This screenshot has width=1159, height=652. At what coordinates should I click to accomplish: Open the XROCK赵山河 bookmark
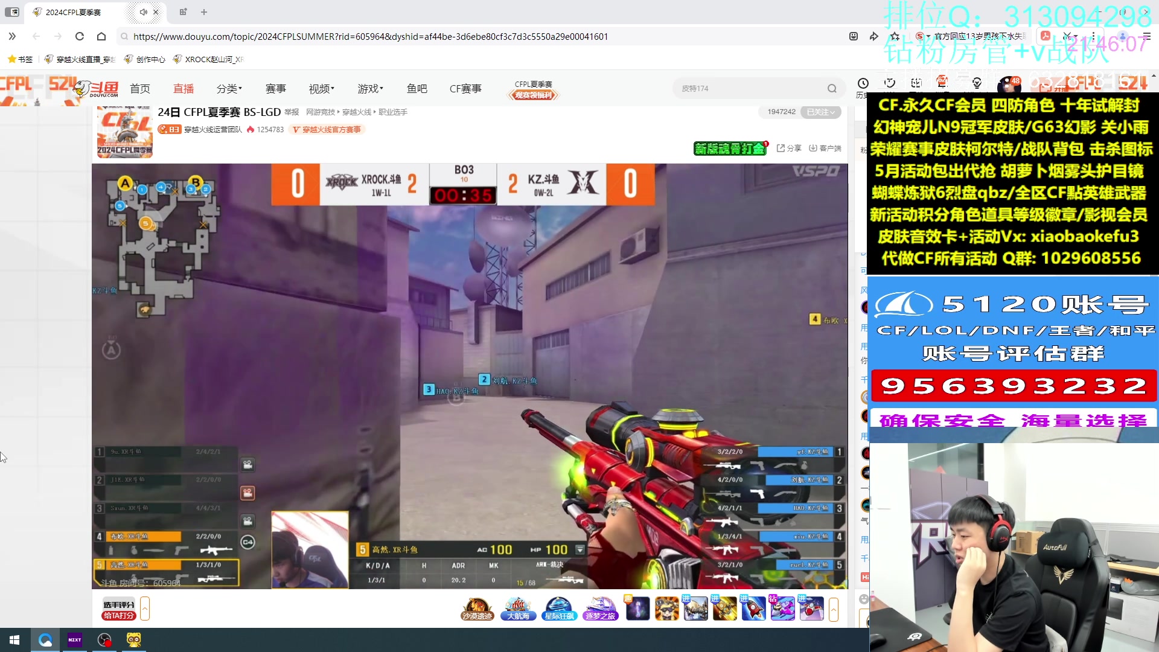(x=208, y=59)
